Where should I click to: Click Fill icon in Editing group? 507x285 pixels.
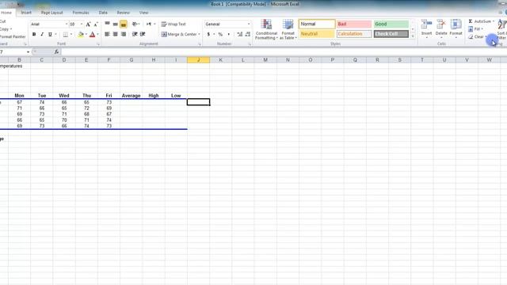tap(471, 29)
